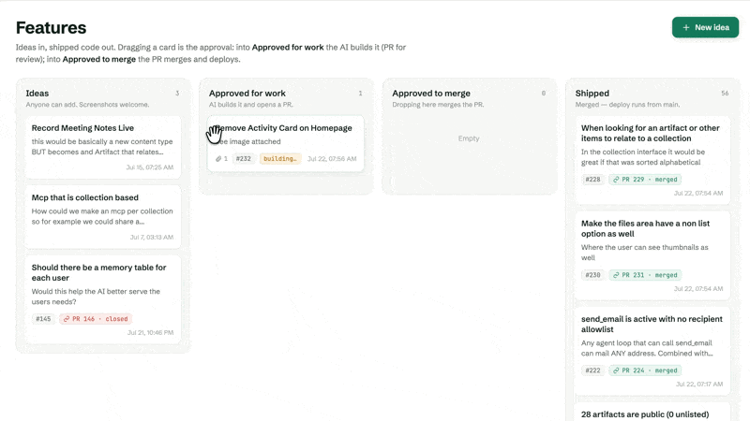Click the New idea button

(705, 27)
